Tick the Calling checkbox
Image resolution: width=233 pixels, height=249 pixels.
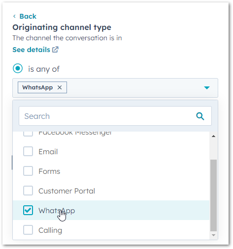pyautogui.click(x=28, y=230)
